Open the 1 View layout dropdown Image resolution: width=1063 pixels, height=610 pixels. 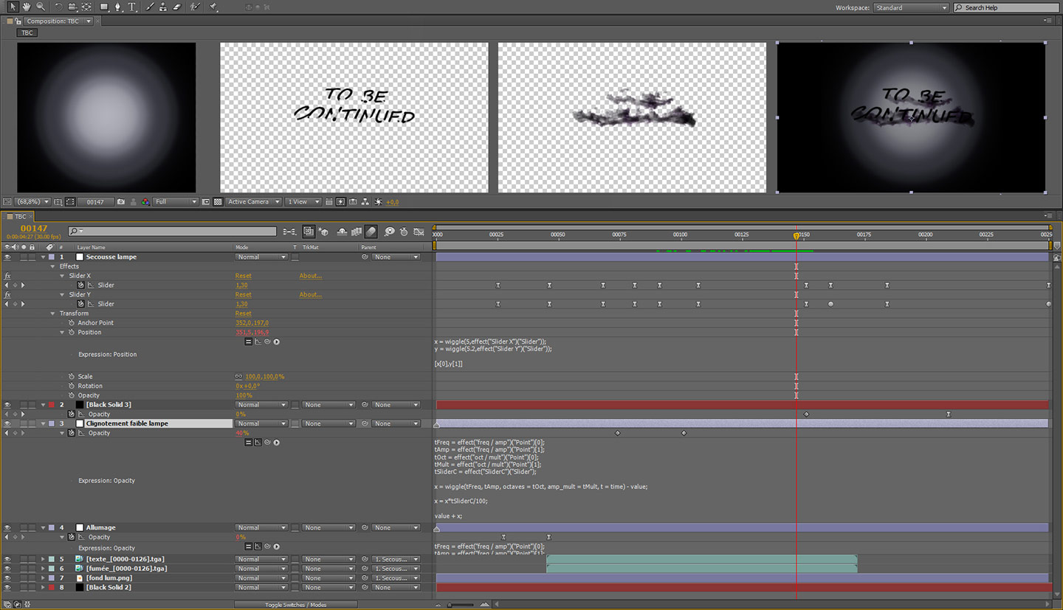[303, 201]
